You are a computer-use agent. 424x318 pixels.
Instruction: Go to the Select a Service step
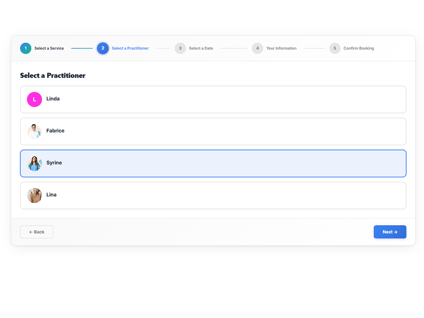(x=49, y=48)
